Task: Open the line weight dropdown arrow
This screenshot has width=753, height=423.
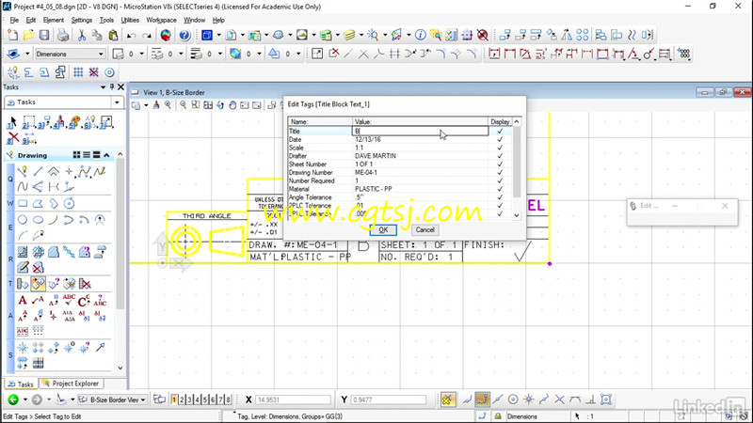Action: tap(220, 54)
